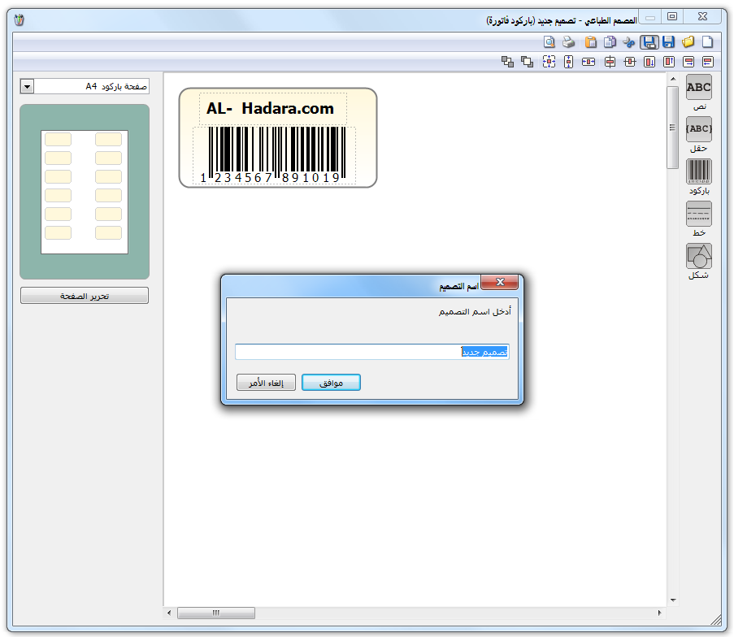
Task: Click the Print printer icon
Action: pos(568,42)
